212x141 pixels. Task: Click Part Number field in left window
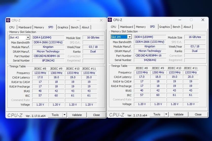(48, 56)
